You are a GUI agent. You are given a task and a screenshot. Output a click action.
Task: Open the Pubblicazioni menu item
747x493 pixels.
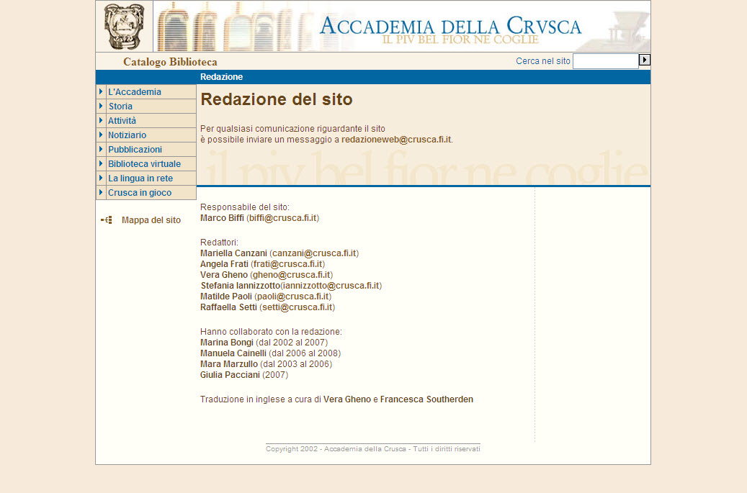tap(135, 150)
